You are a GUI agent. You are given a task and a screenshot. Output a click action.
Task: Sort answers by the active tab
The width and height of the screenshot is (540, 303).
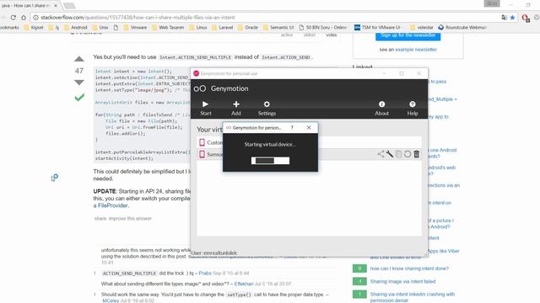(287, 35)
